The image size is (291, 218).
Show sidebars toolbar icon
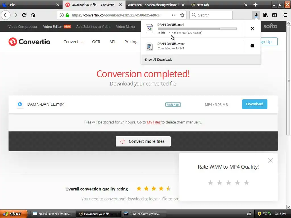pos(275,15)
